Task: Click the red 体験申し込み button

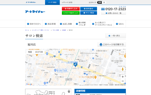Action: (71, 9)
